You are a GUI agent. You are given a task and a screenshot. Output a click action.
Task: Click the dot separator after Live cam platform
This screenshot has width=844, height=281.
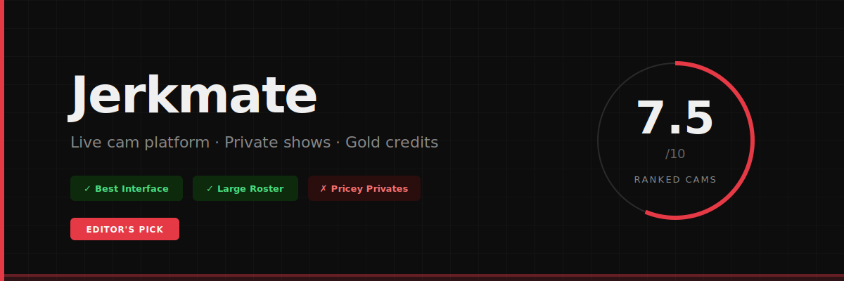click(x=217, y=143)
